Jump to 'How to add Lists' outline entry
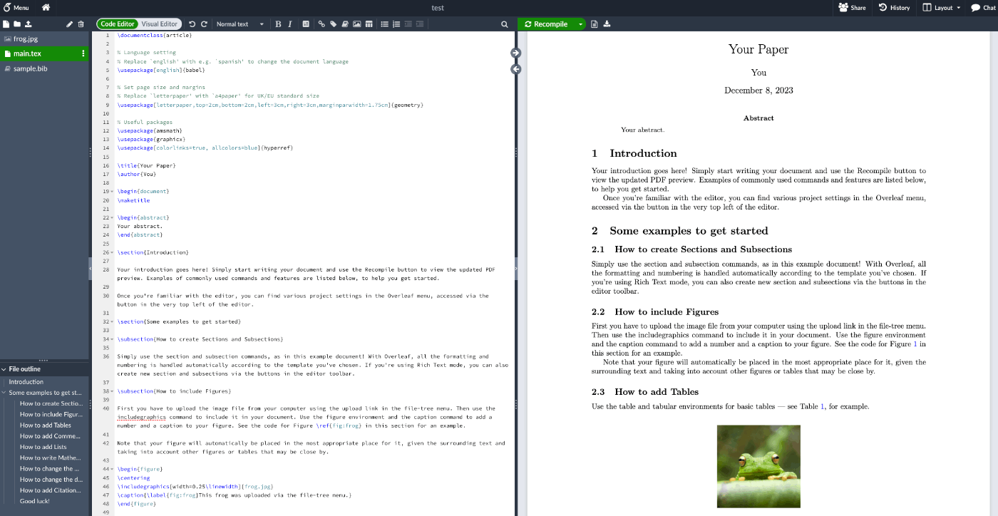This screenshot has height=516, width=998. pos(43,447)
